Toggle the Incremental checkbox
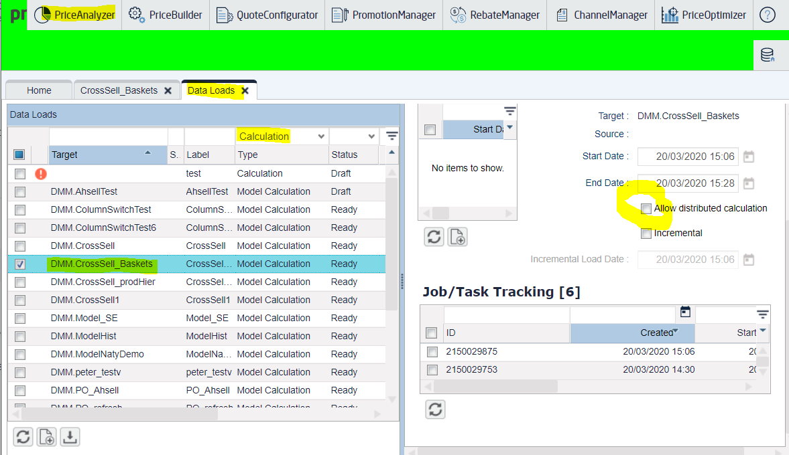This screenshot has width=789, height=455. click(646, 234)
